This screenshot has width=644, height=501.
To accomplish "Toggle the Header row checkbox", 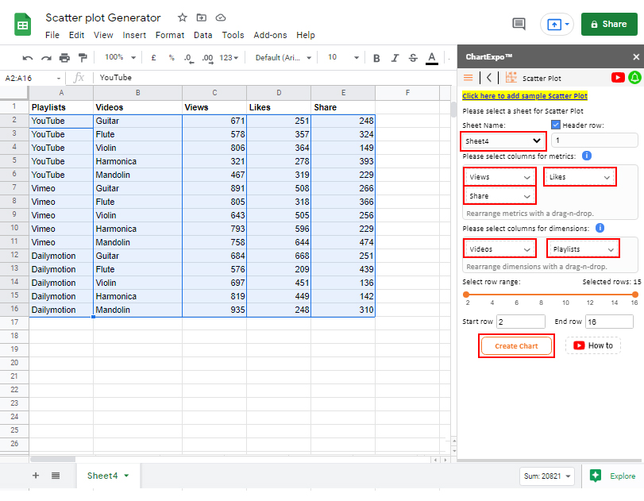I will (x=555, y=125).
